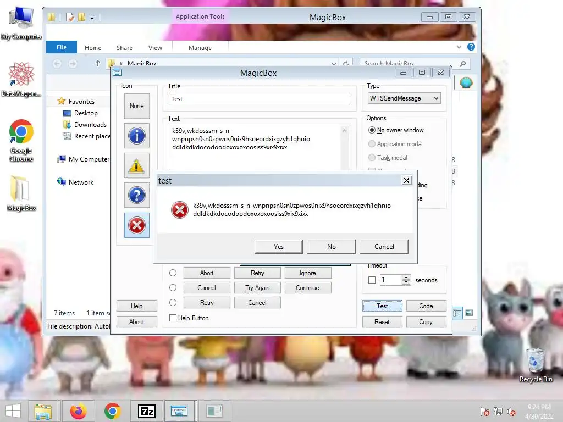Open 7-Zip from the taskbar

pyautogui.click(x=147, y=411)
